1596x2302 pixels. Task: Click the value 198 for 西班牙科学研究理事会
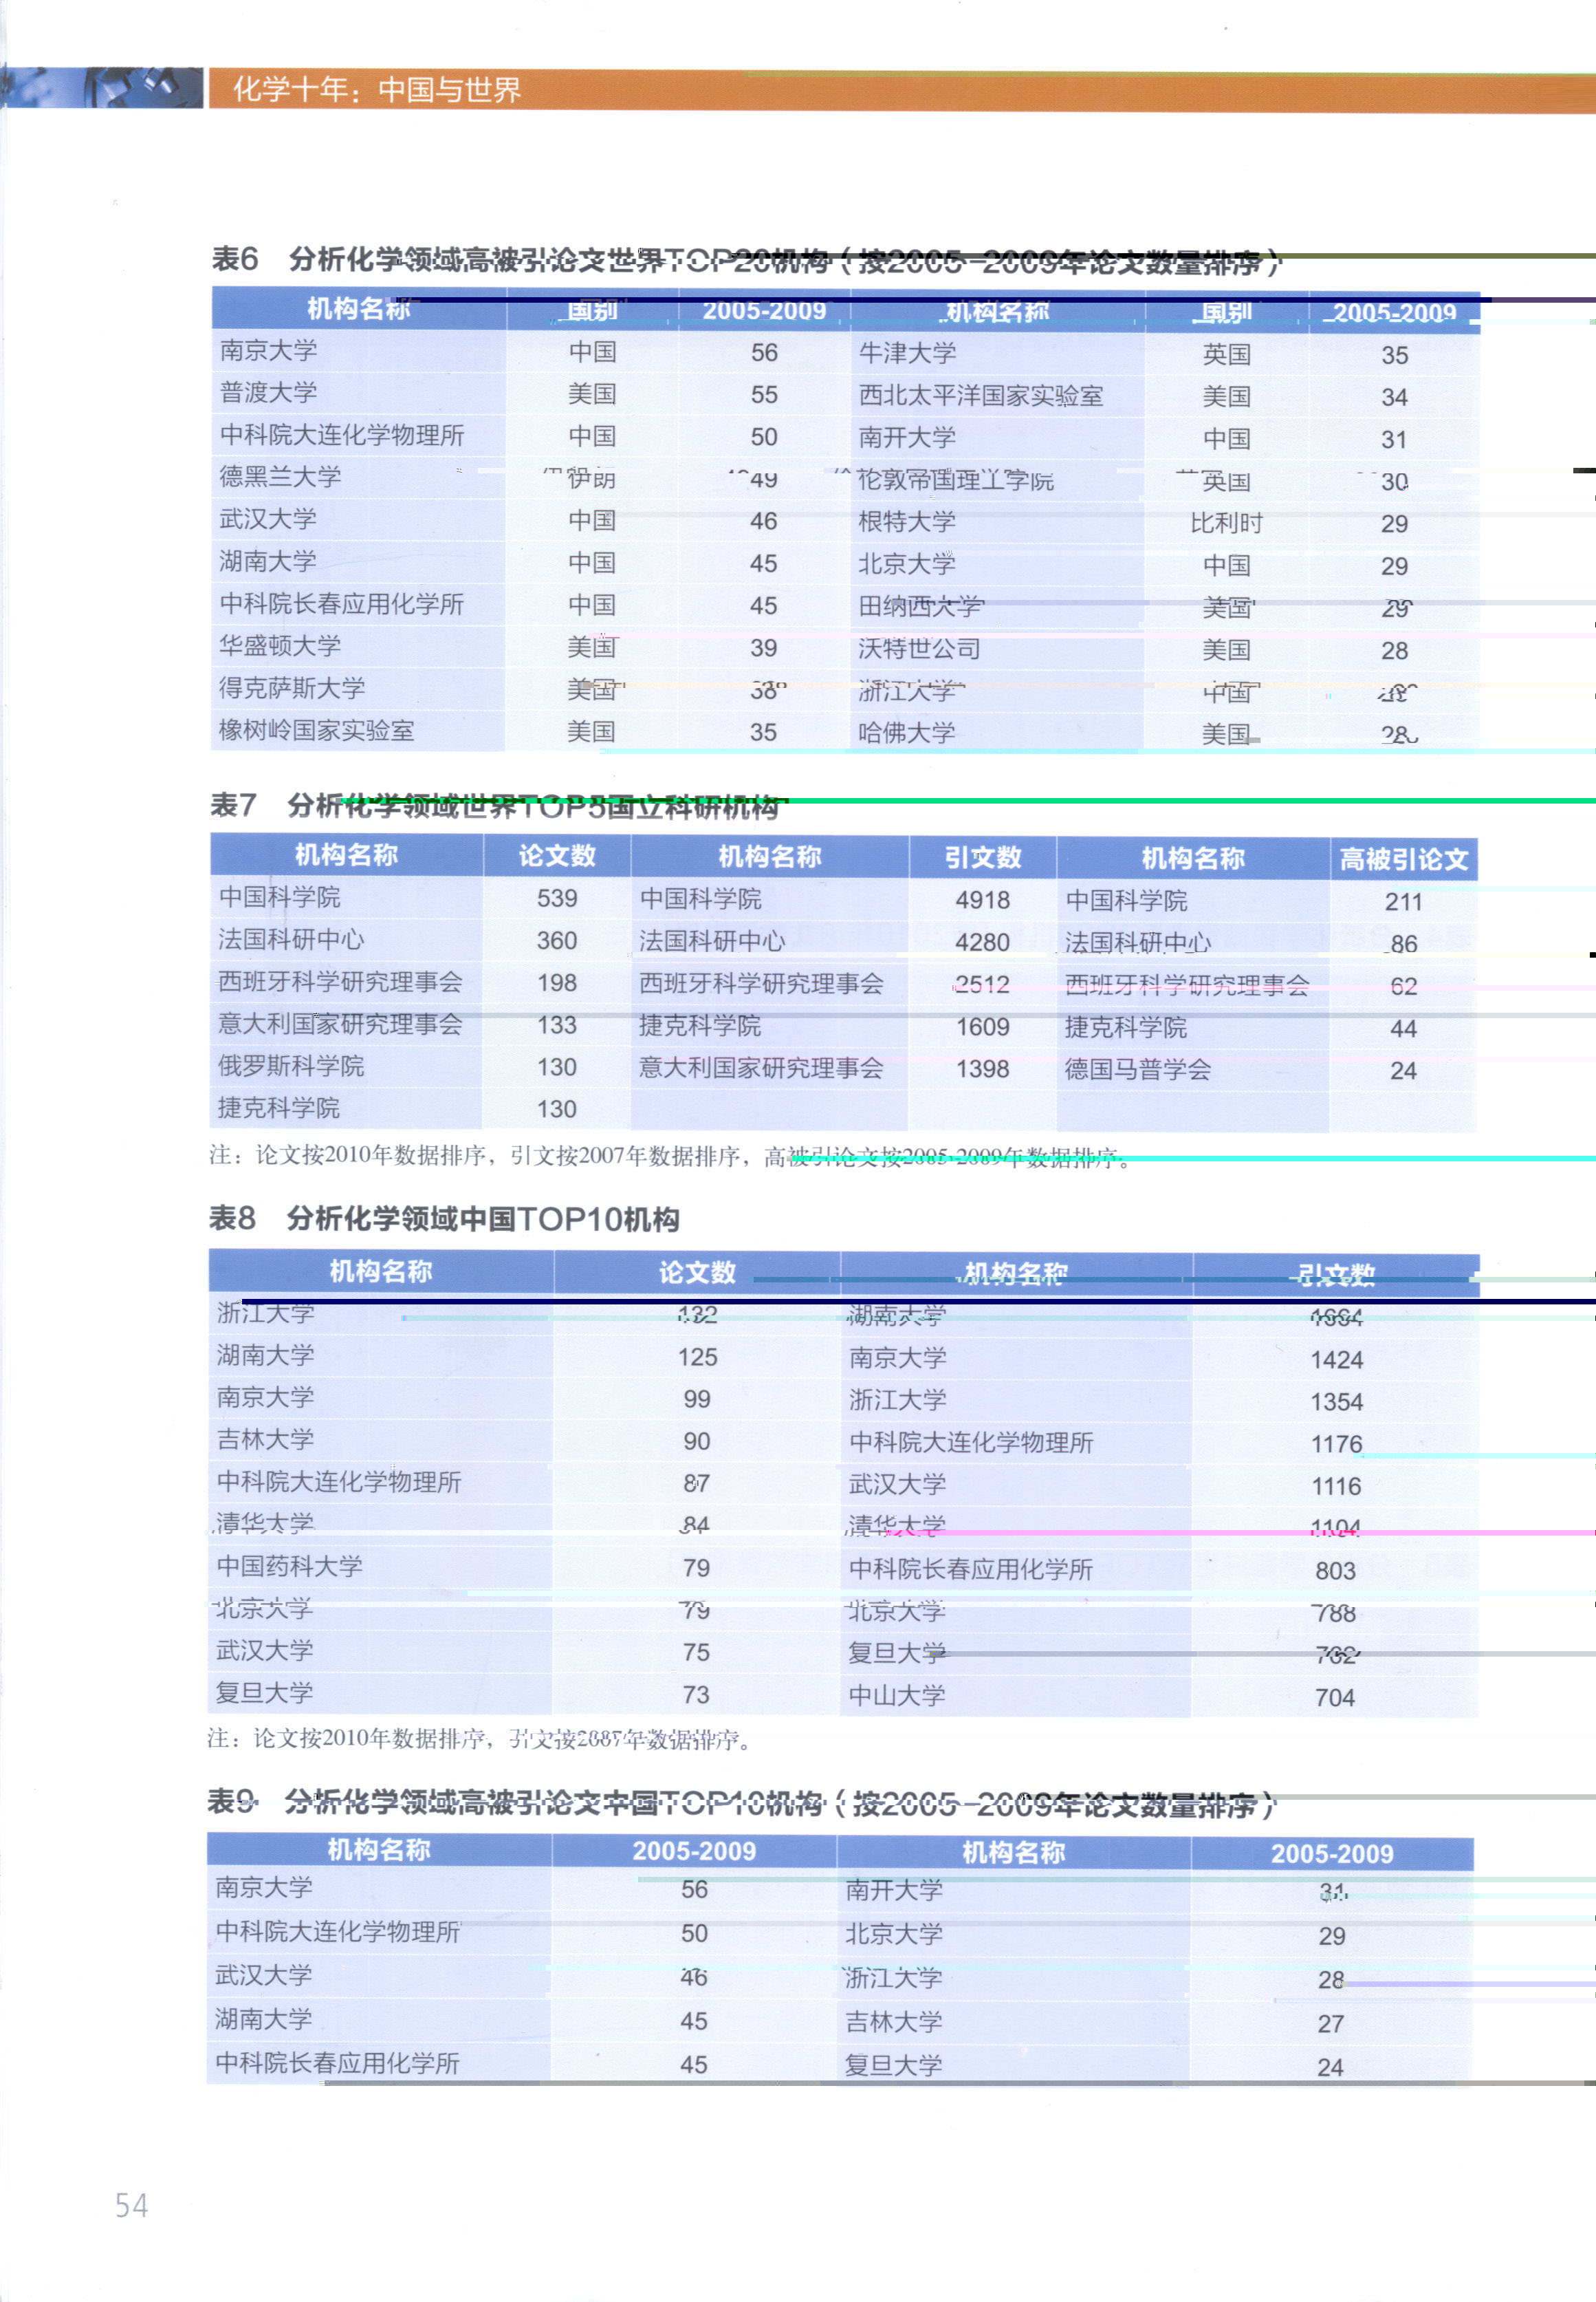click(x=557, y=983)
